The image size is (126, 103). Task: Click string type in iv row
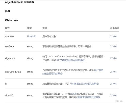[30, 84]
